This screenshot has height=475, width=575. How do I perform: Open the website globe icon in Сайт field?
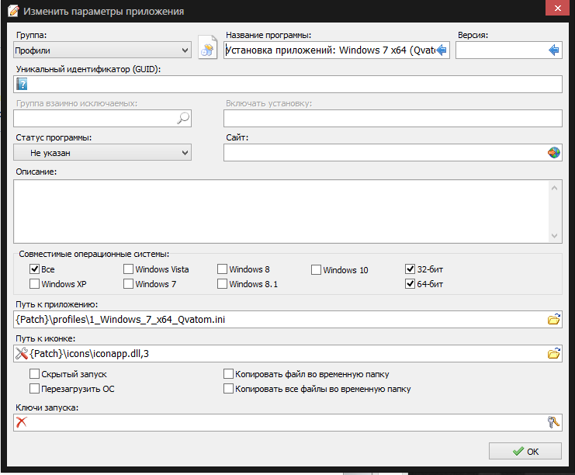pyautogui.click(x=554, y=153)
